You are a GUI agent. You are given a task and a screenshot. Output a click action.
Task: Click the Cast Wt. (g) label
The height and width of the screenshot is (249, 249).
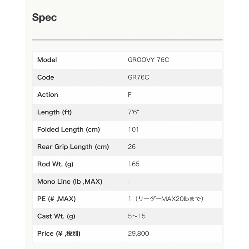[56, 216]
